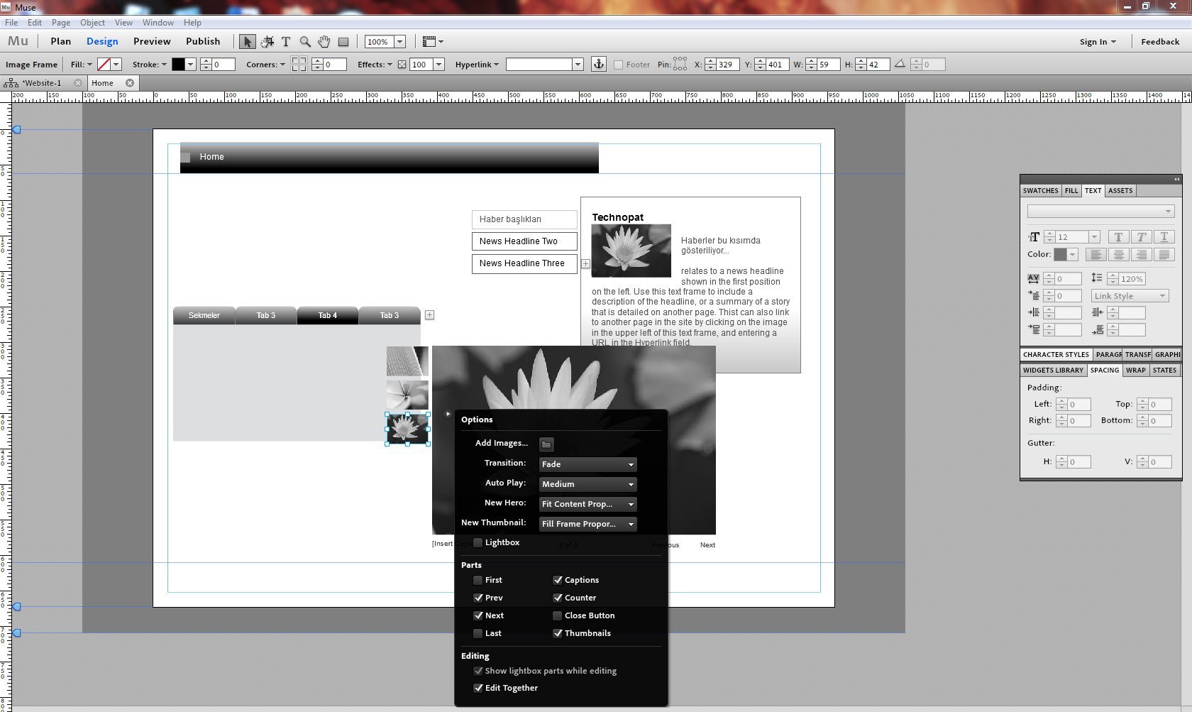Image resolution: width=1192 pixels, height=712 pixels.
Task: Align text left
Action: point(1096,254)
